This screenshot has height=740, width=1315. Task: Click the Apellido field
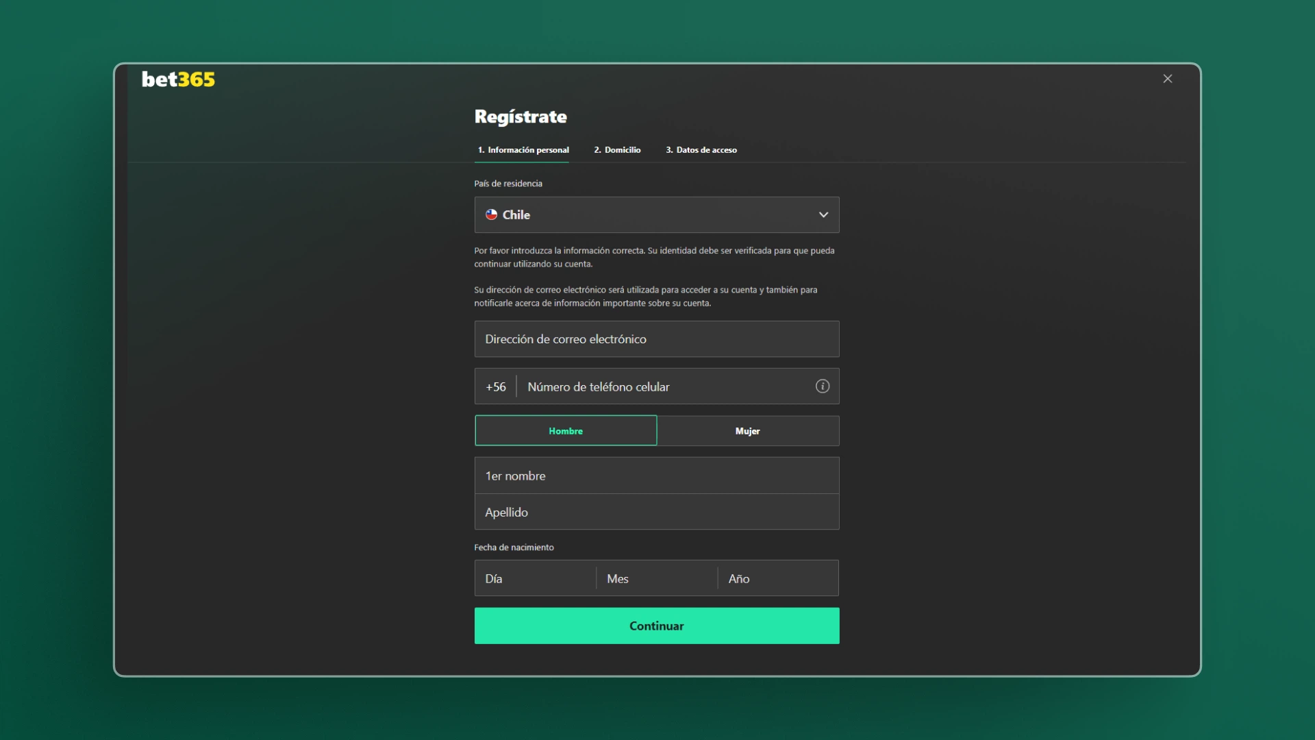point(656,512)
